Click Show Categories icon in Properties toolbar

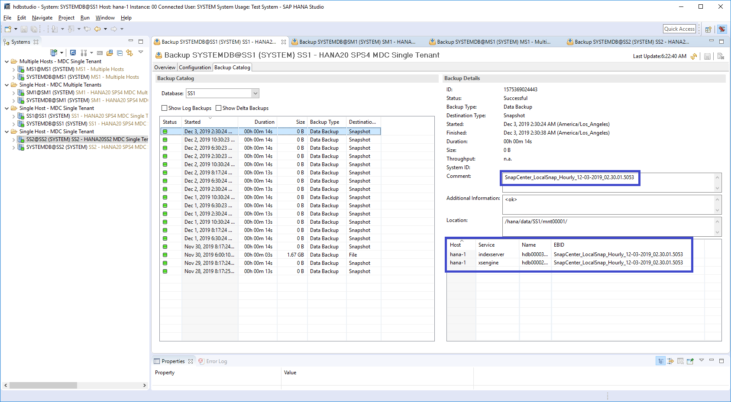[660, 361]
